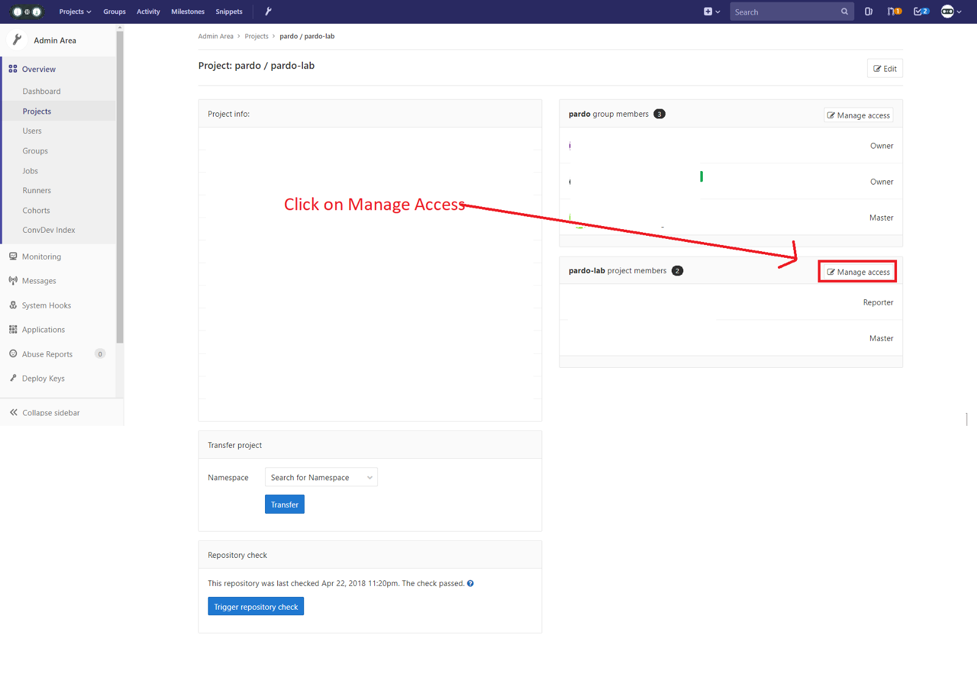Go to Groups in the top navbar
977x699 pixels.
pyautogui.click(x=114, y=12)
